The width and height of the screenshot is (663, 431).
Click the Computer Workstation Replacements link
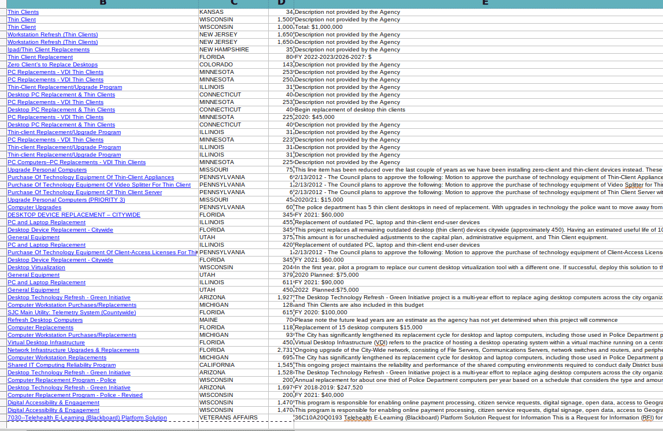click(x=57, y=358)
